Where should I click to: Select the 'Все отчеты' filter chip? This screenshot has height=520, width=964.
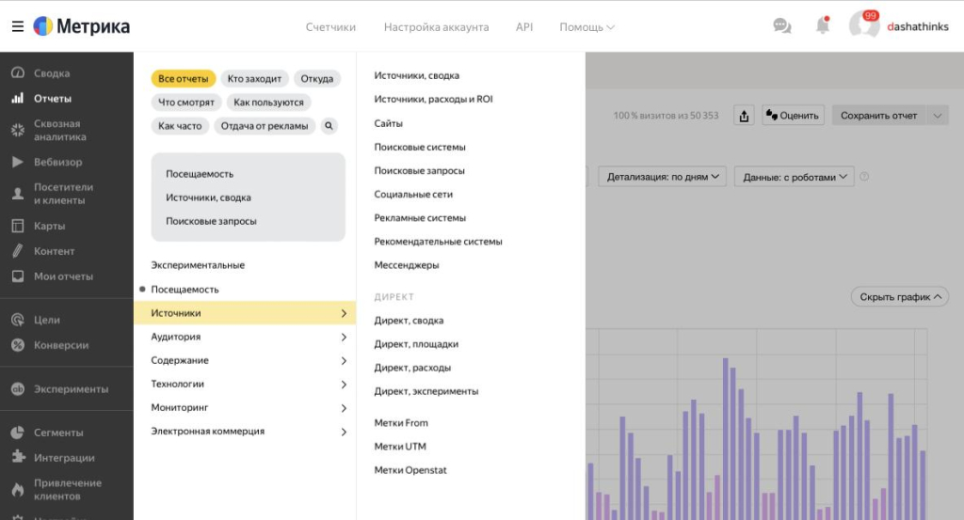(184, 79)
